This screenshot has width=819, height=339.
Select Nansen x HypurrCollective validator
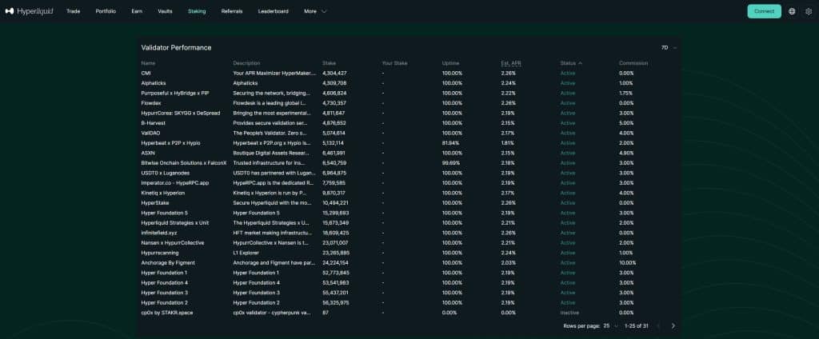point(173,243)
